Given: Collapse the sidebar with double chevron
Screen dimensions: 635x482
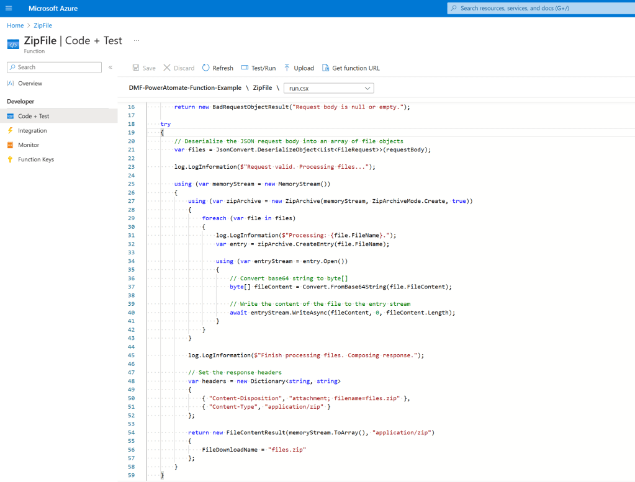Looking at the screenshot, I should [110, 68].
